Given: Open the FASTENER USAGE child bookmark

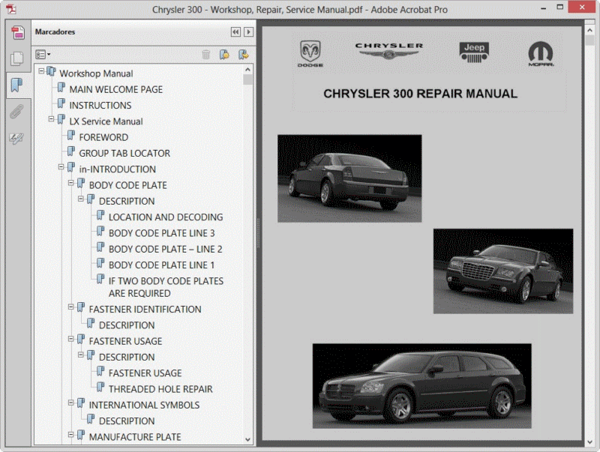Looking at the screenshot, I should 145,373.
